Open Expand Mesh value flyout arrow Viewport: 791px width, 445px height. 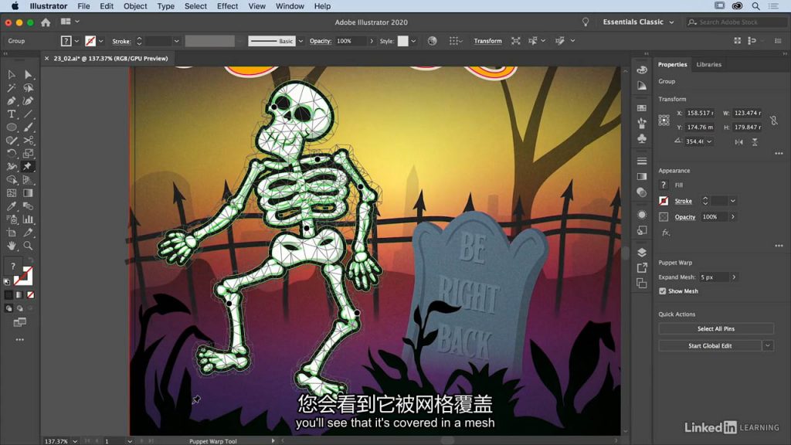click(x=734, y=277)
